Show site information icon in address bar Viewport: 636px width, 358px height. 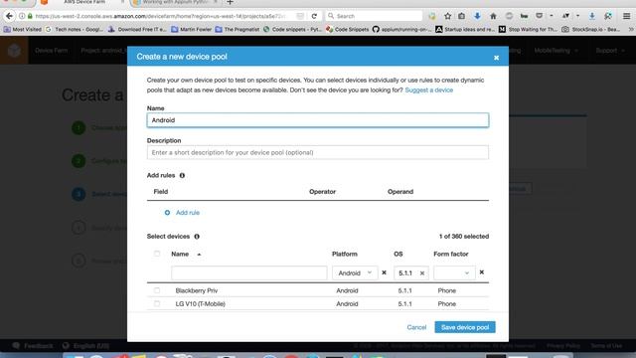click(x=22, y=16)
